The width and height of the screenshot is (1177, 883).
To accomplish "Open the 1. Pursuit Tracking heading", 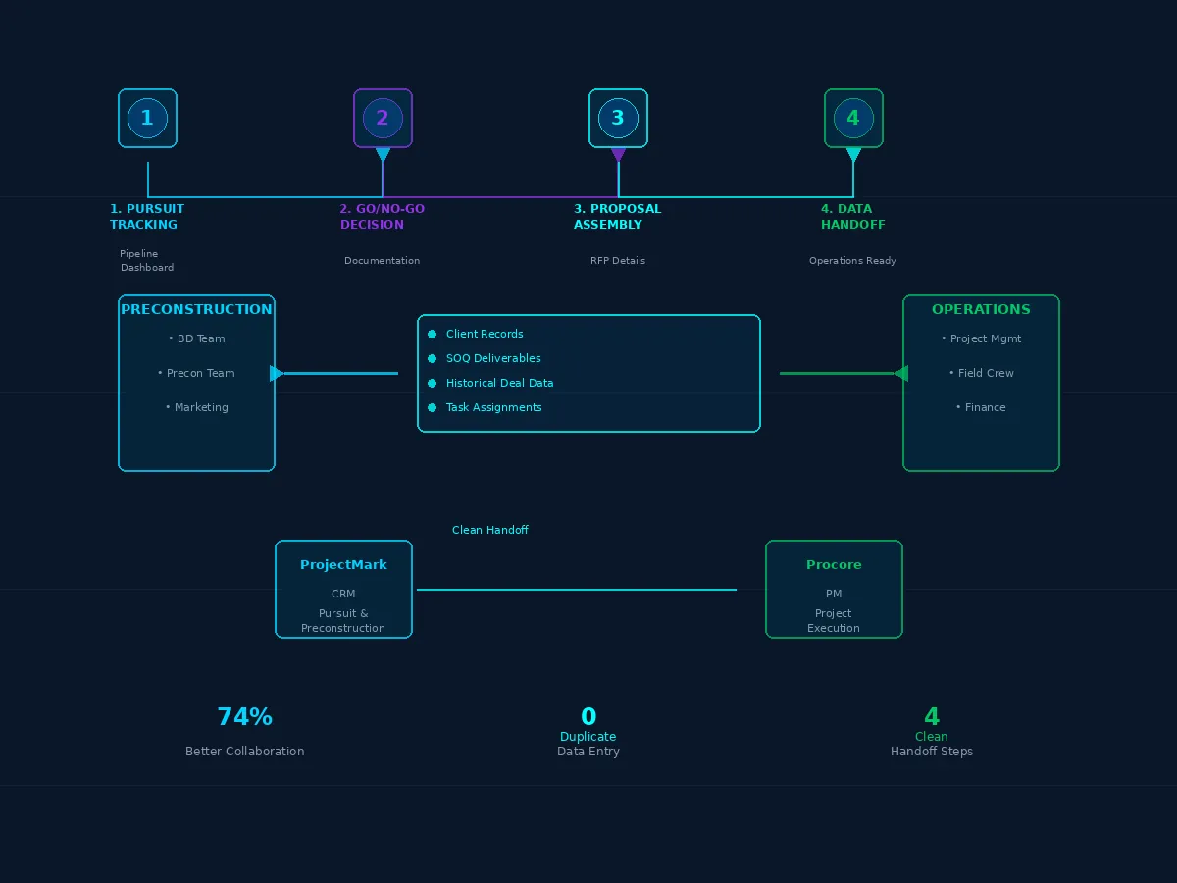I will 147,217.
